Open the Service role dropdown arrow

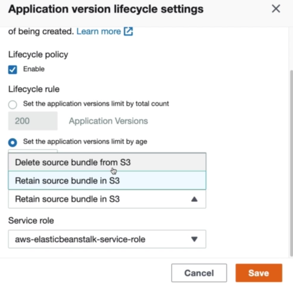tap(194, 238)
